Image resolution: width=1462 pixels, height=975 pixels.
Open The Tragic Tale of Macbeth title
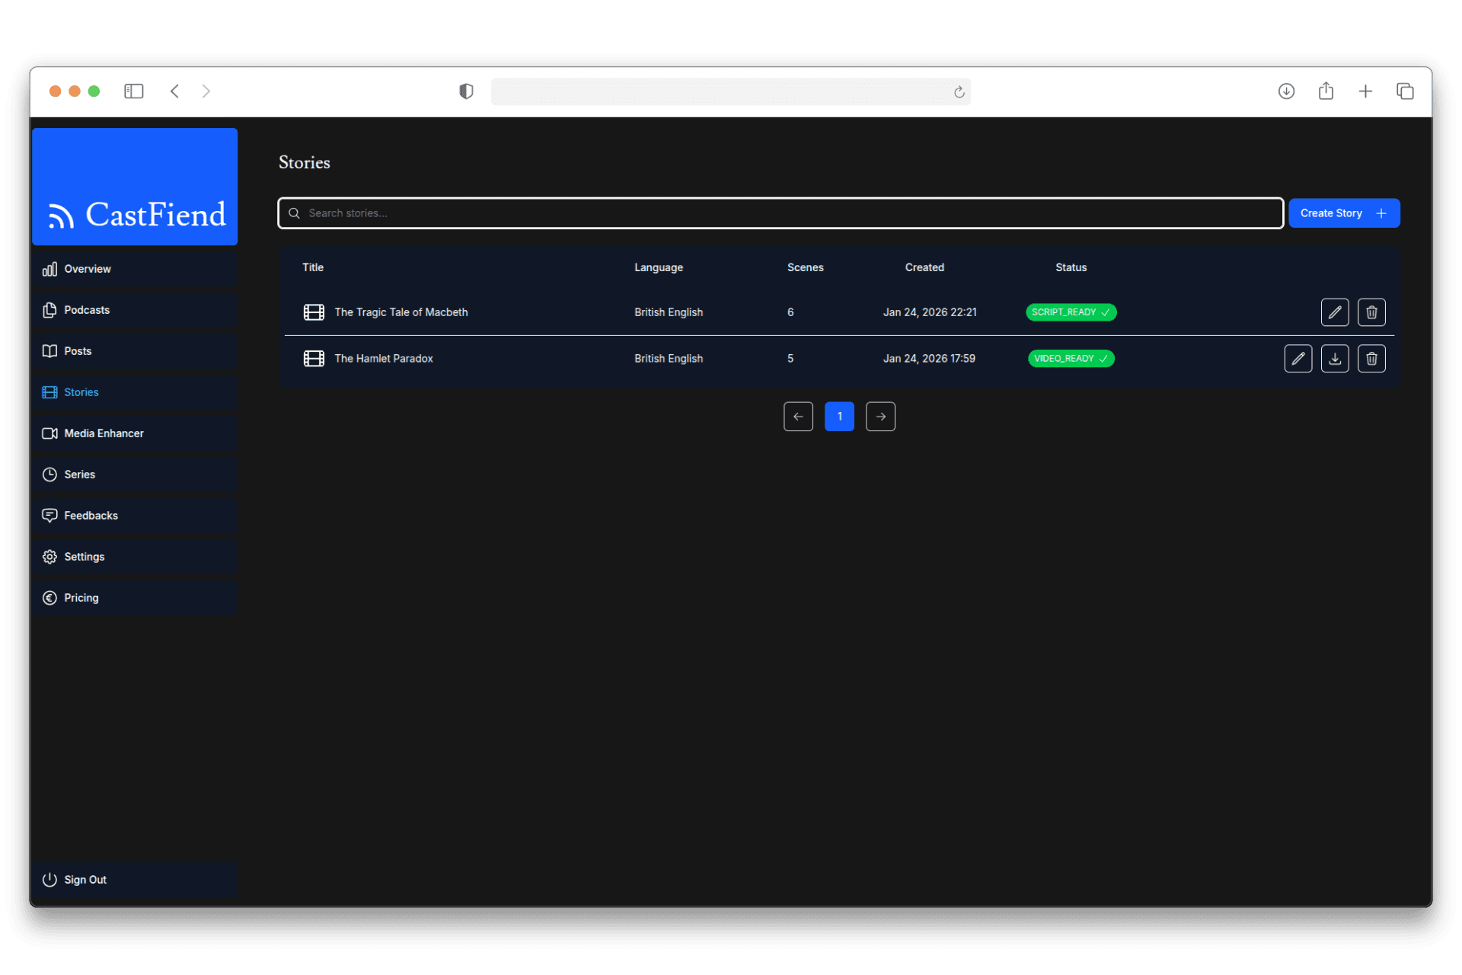tap(401, 312)
